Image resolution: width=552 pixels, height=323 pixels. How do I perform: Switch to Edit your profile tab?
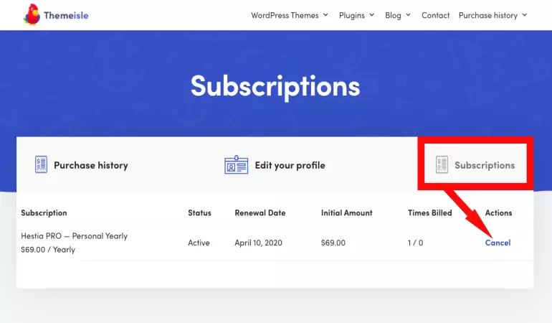pos(290,165)
